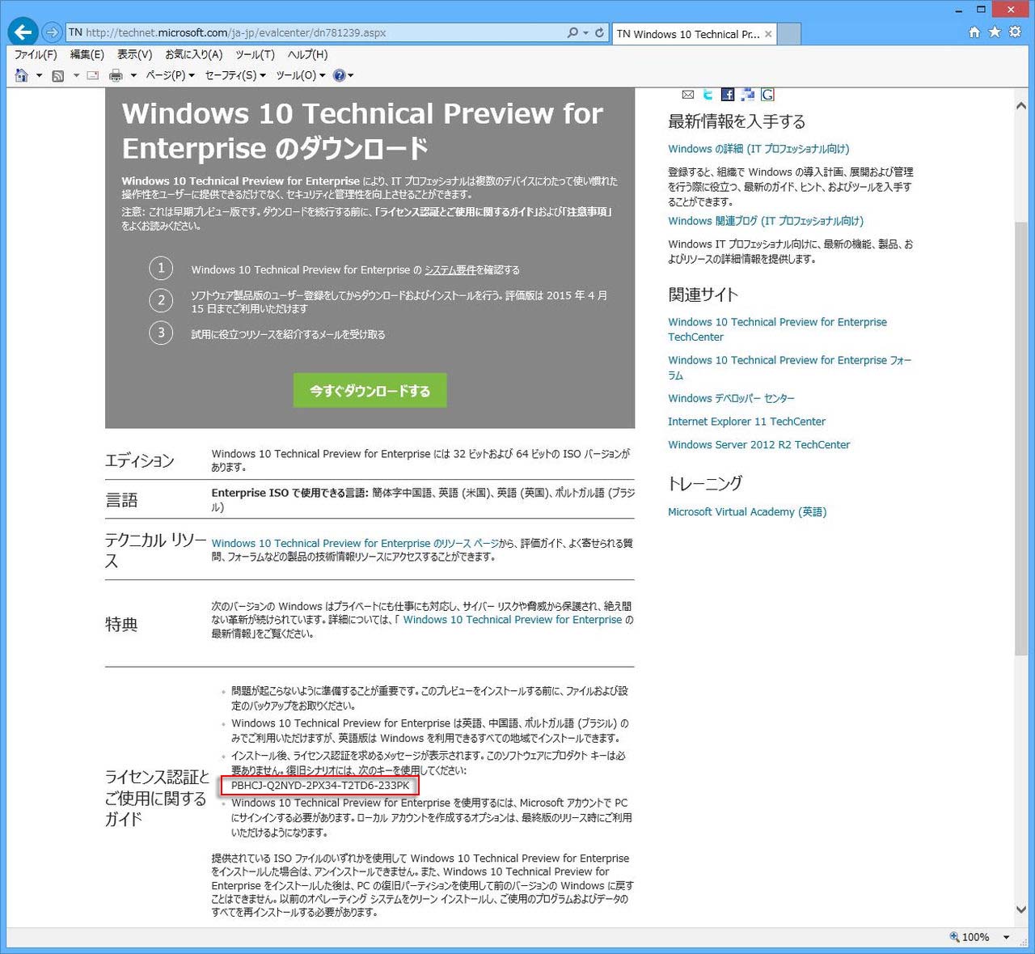Refresh the page with reload icon

coord(599,33)
